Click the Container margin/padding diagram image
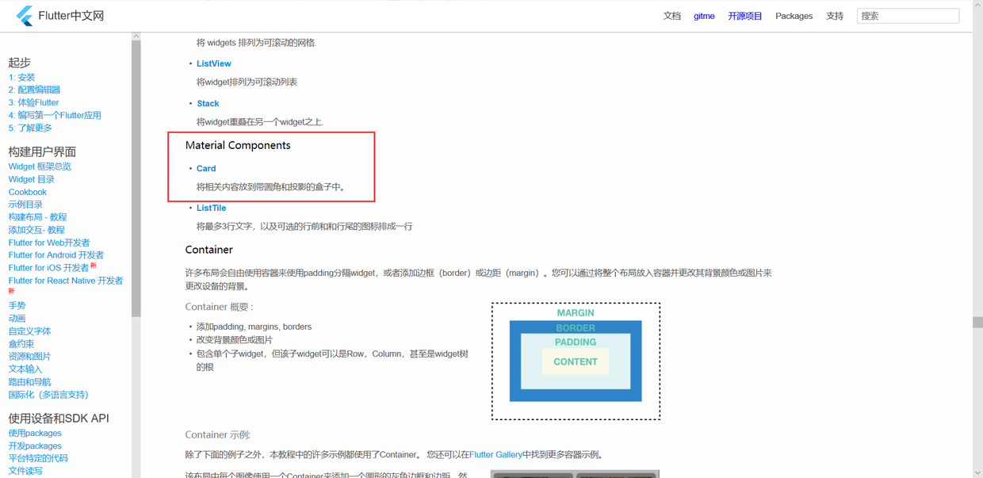The width and height of the screenshot is (983, 478). pos(576,361)
